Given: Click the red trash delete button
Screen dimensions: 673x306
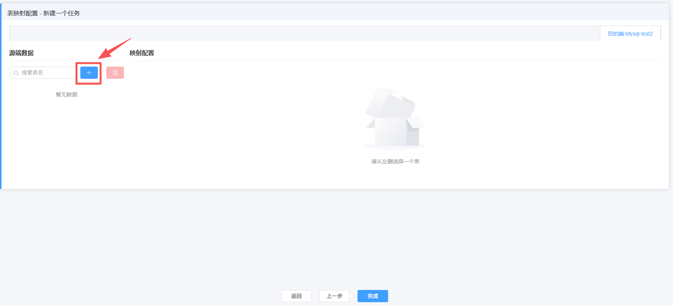Looking at the screenshot, I should (x=115, y=73).
